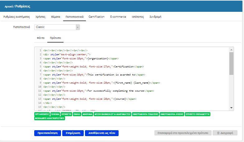
Task: Insert ΜΑΘΗΜΑ tag
Action: click(x=87, y=114)
